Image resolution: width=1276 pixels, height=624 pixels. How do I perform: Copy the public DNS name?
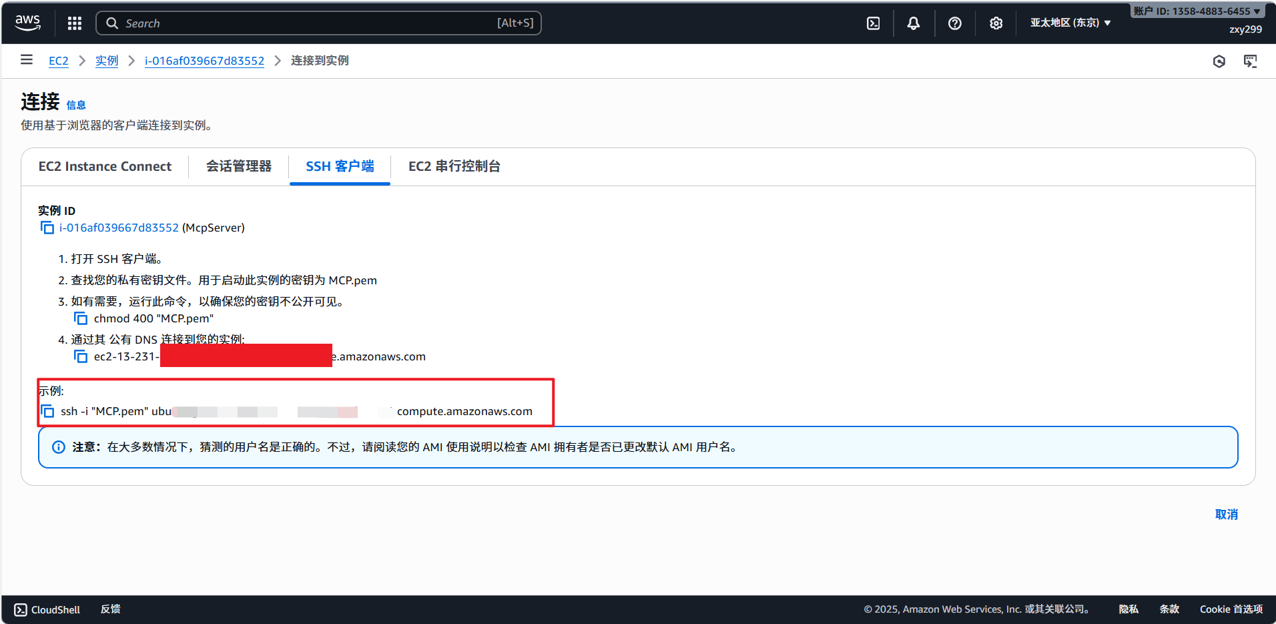[x=81, y=356]
